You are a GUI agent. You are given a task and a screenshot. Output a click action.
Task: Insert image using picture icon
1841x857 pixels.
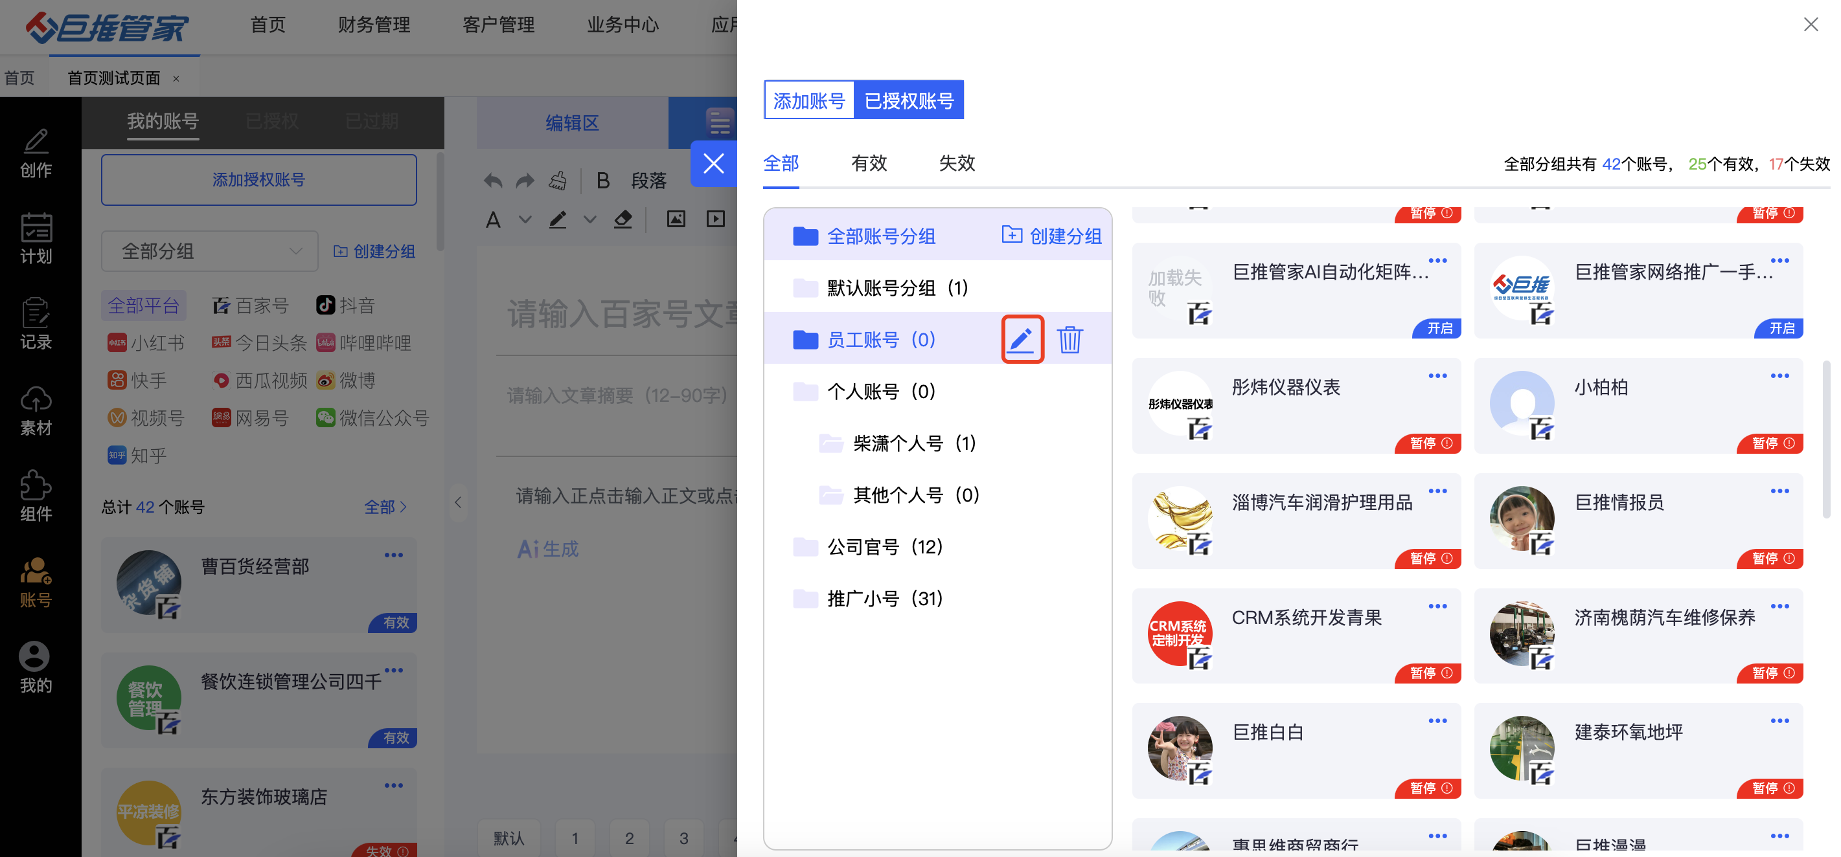click(676, 219)
